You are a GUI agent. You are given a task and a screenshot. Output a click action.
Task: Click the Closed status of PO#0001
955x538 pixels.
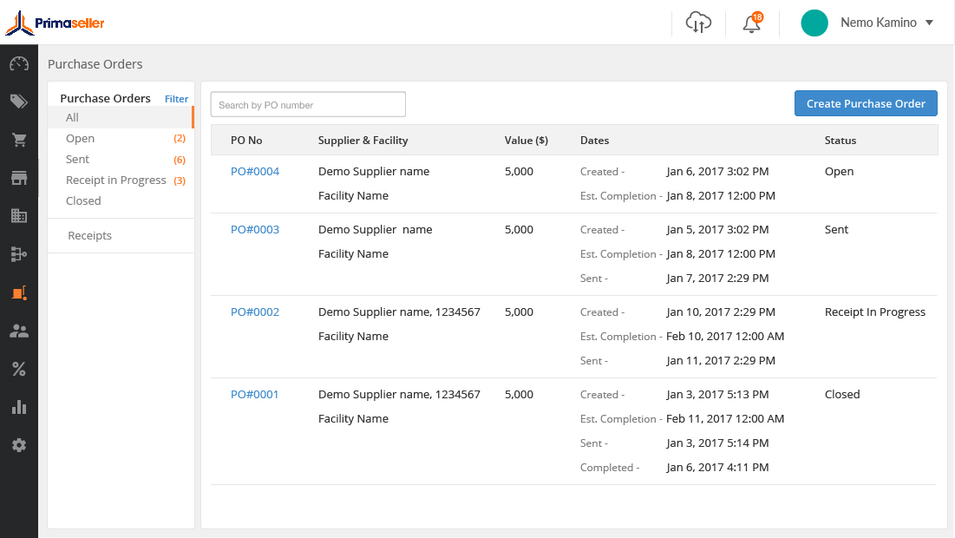point(842,394)
